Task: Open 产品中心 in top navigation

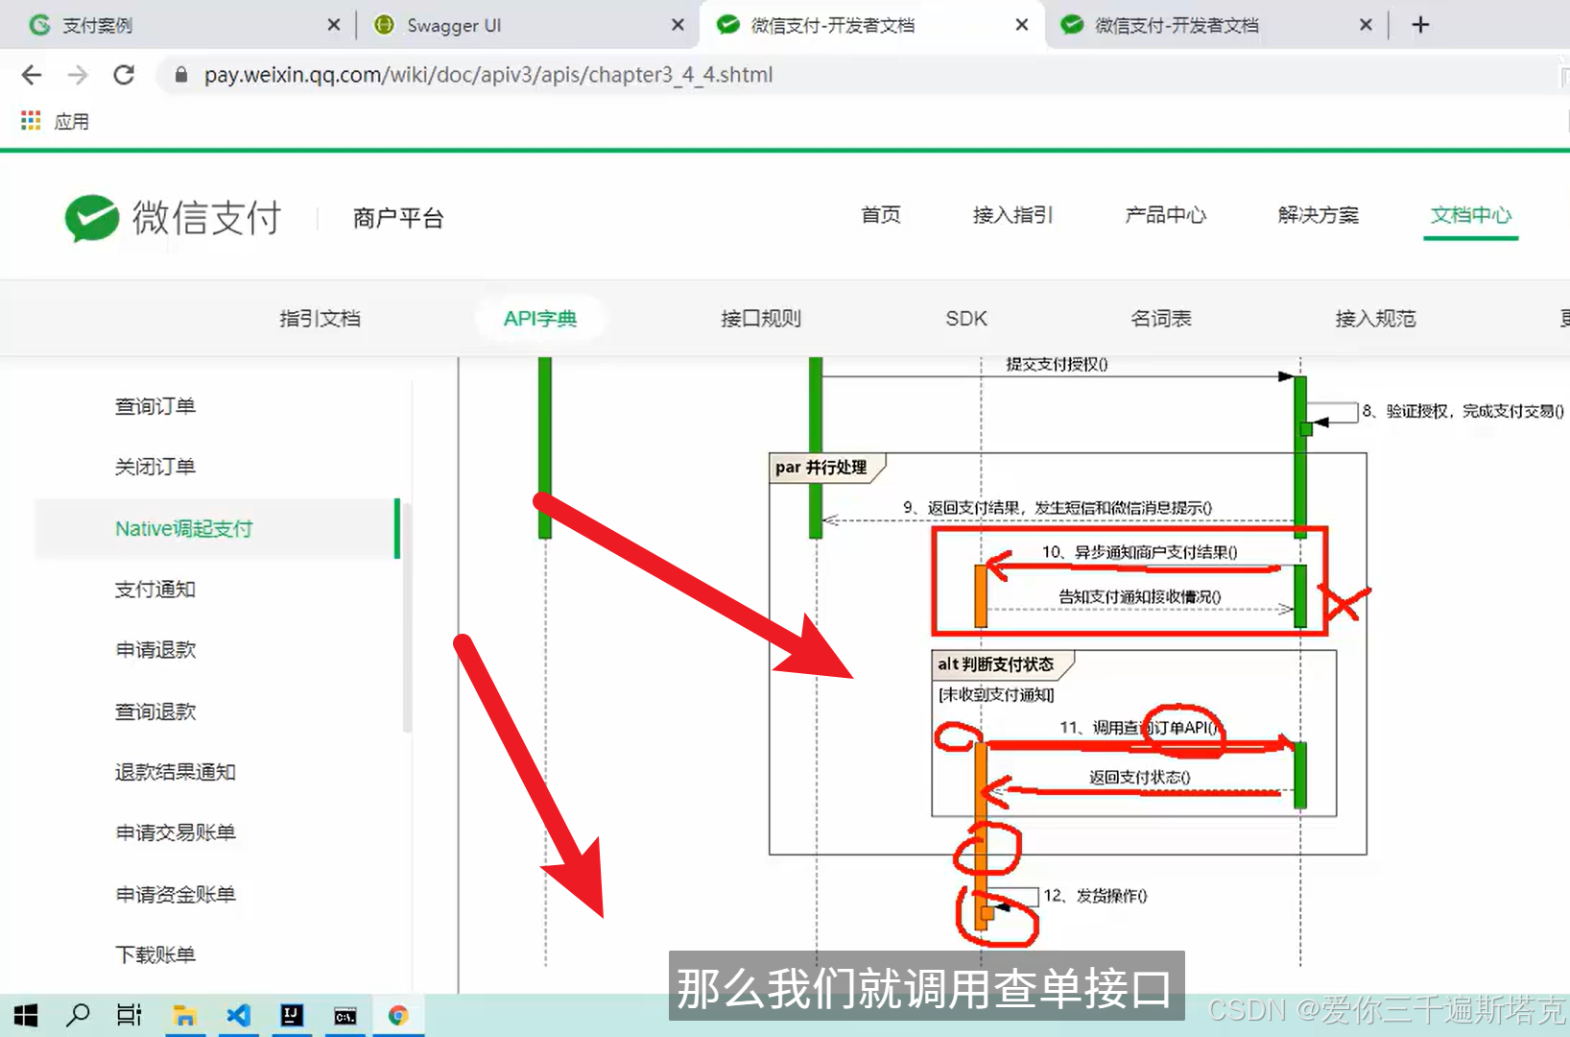Action: point(1166,215)
